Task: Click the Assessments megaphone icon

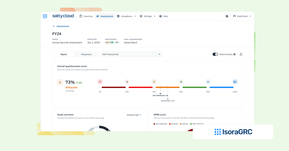Action: [98, 16]
